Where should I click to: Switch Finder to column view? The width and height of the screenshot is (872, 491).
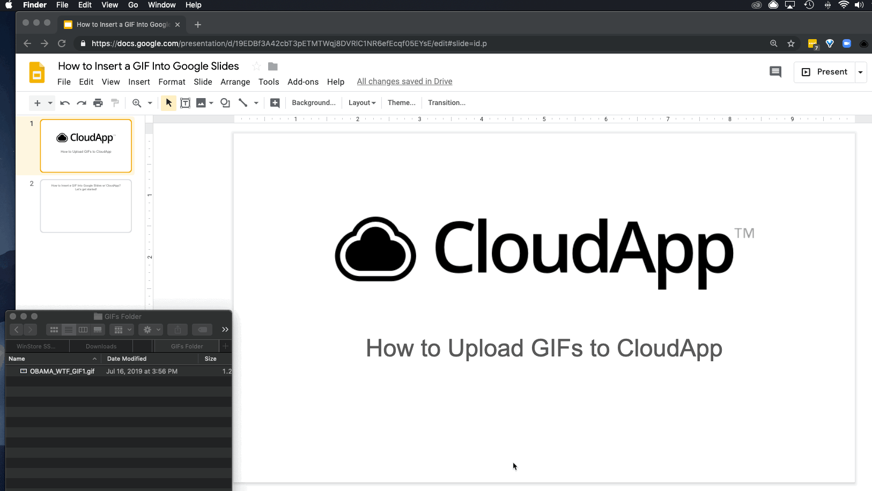click(x=83, y=329)
